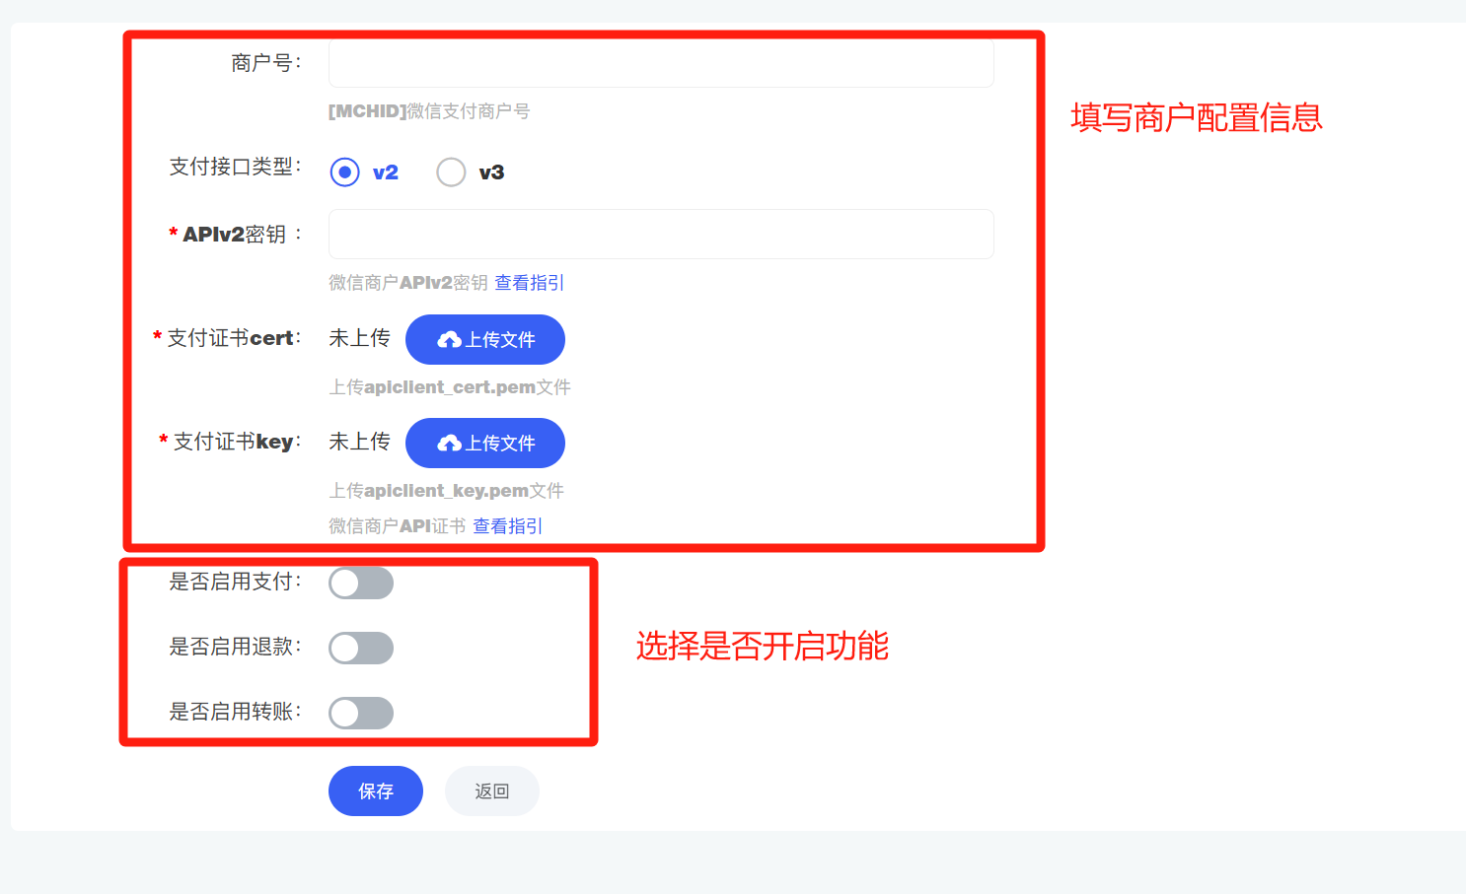Select the v3 payment interface radio

(x=451, y=172)
